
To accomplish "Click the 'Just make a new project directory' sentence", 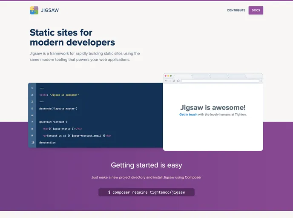I will [146, 177].
